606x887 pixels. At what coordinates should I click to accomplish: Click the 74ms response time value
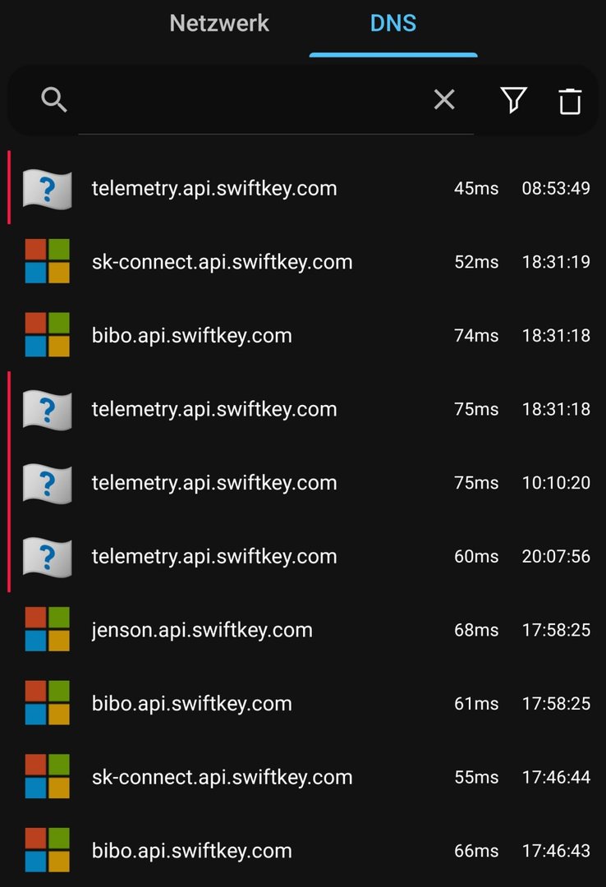[476, 335]
